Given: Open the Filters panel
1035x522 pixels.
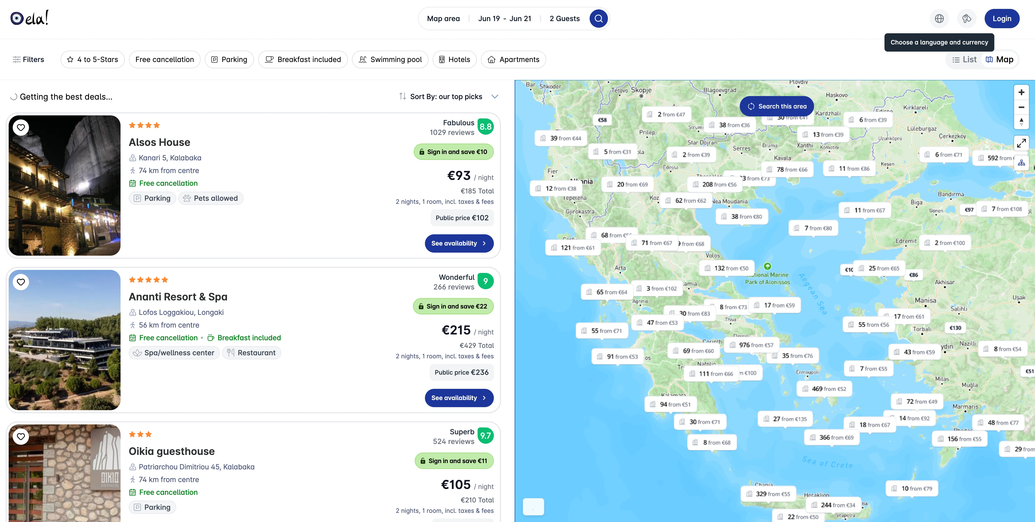Looking at the screenshot, I should [x=28, y=59].
